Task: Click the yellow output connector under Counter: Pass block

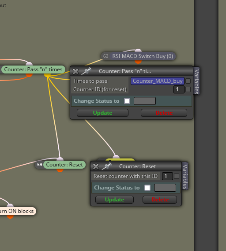Action: tap(47, 75)
